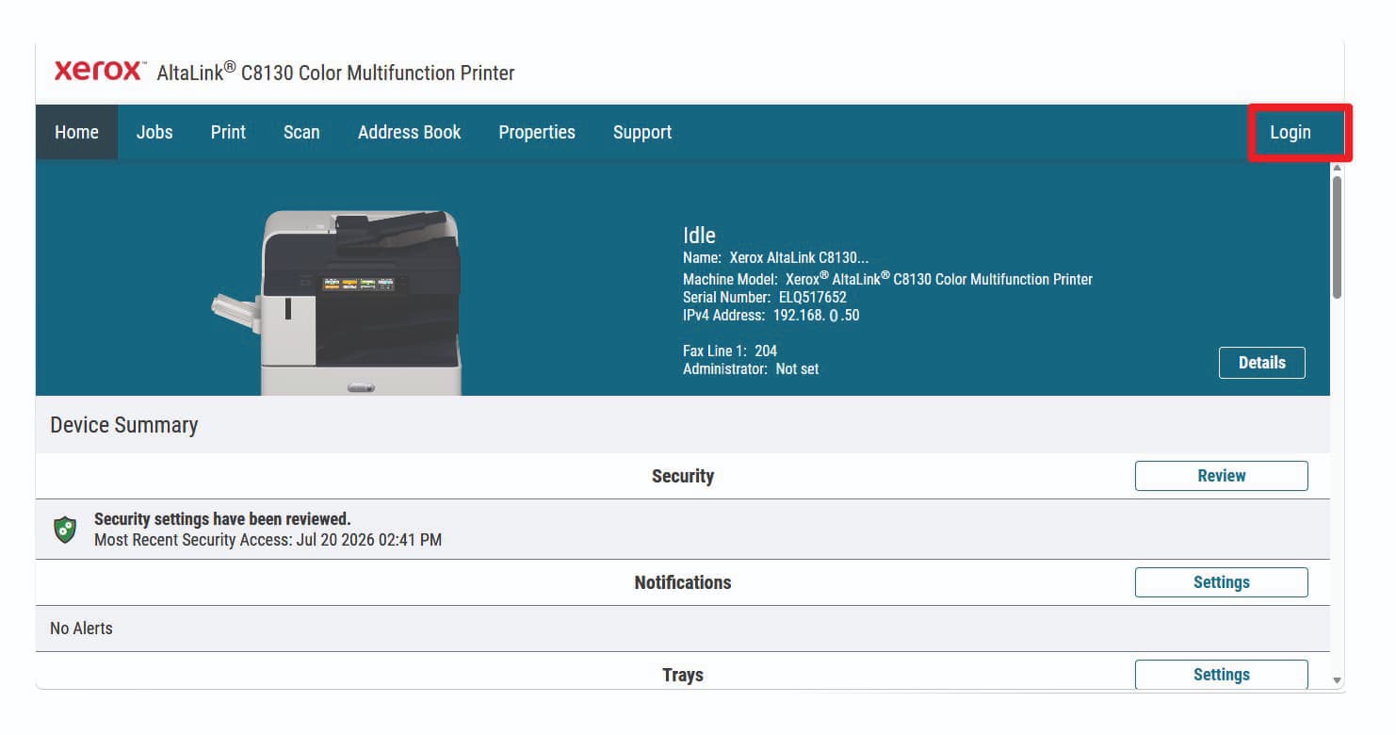1396x735 pixels.
Task: Click the scrollbar up arrow
Action: click(1337, 168)
